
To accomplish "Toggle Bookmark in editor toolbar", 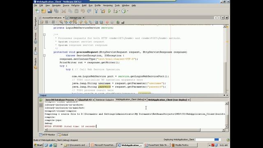I will tap(90, 22).
